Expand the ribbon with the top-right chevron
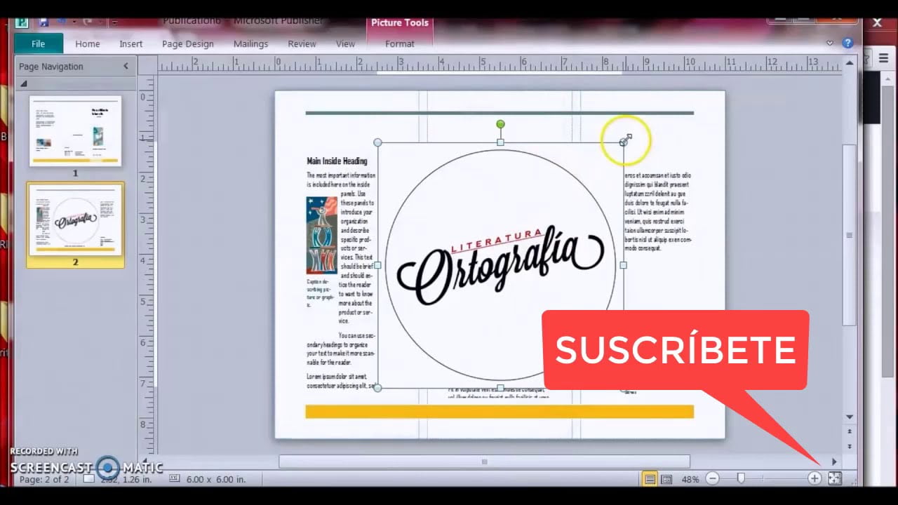Viewport: 898px width, 505px height. click(x=831, y=43)
